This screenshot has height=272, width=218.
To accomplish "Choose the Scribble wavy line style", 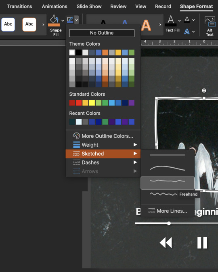I will coord(163,194).
